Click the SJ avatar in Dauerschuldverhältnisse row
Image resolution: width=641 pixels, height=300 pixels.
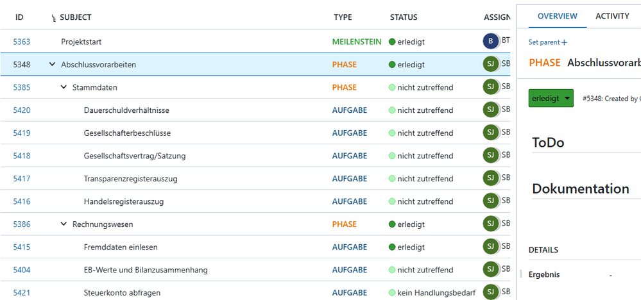pyautogui.click(x=491, y=110)
